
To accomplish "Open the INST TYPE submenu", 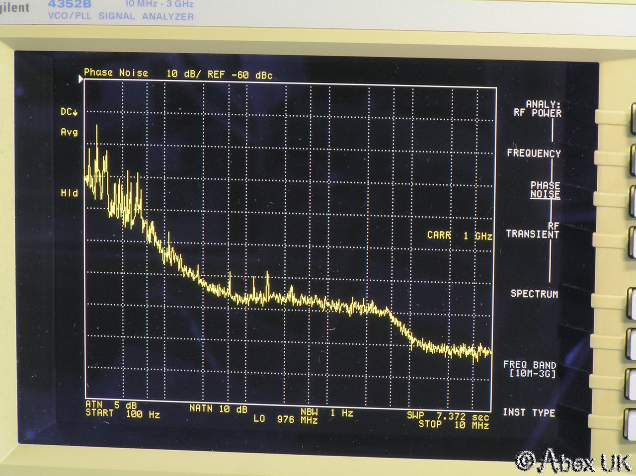I will point(529,412).
